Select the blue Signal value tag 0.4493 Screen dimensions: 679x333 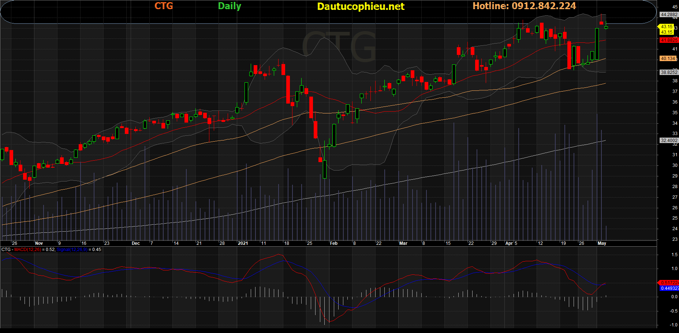[669, 288]
